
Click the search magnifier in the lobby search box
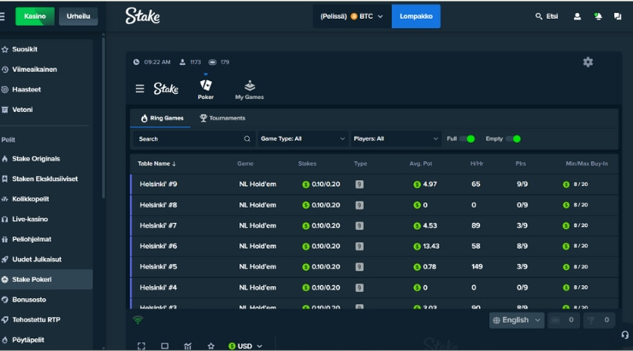(247, 138)
